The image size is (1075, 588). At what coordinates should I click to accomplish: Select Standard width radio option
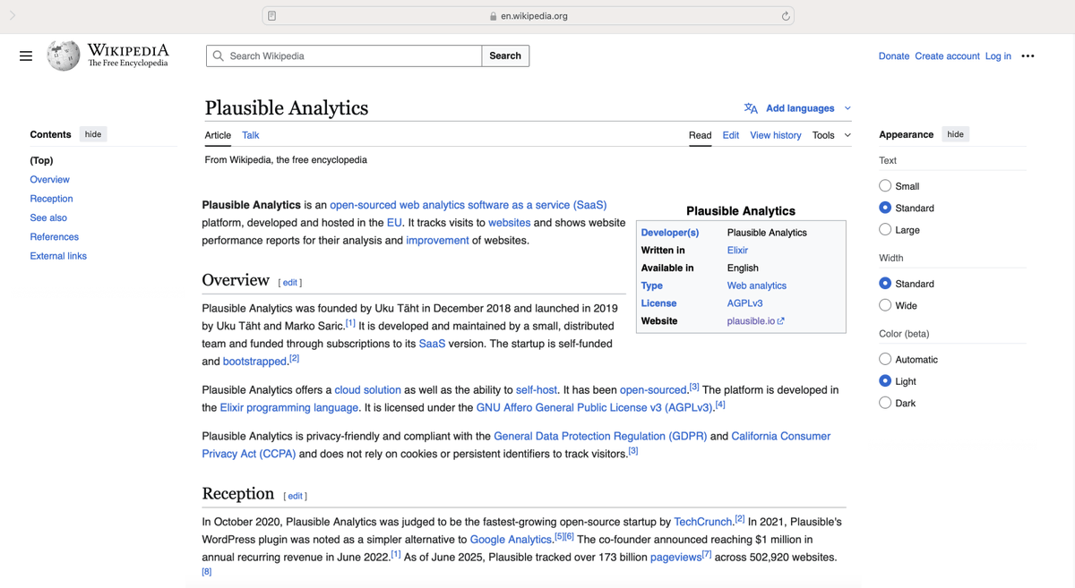885,284
